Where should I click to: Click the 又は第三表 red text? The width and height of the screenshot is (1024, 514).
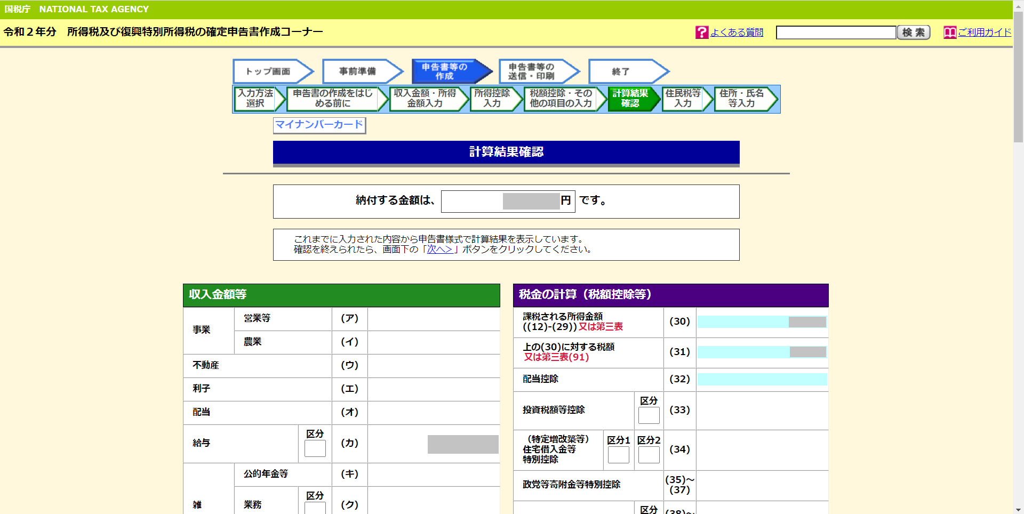[601, 327]
